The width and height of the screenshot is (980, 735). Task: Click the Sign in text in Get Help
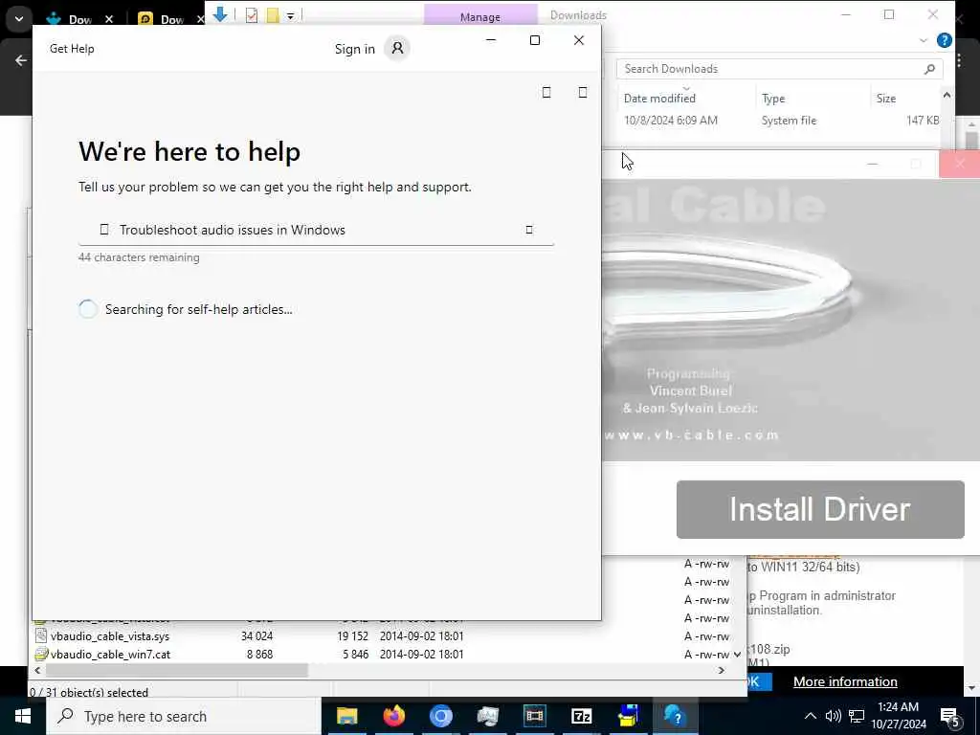[354, 49]
